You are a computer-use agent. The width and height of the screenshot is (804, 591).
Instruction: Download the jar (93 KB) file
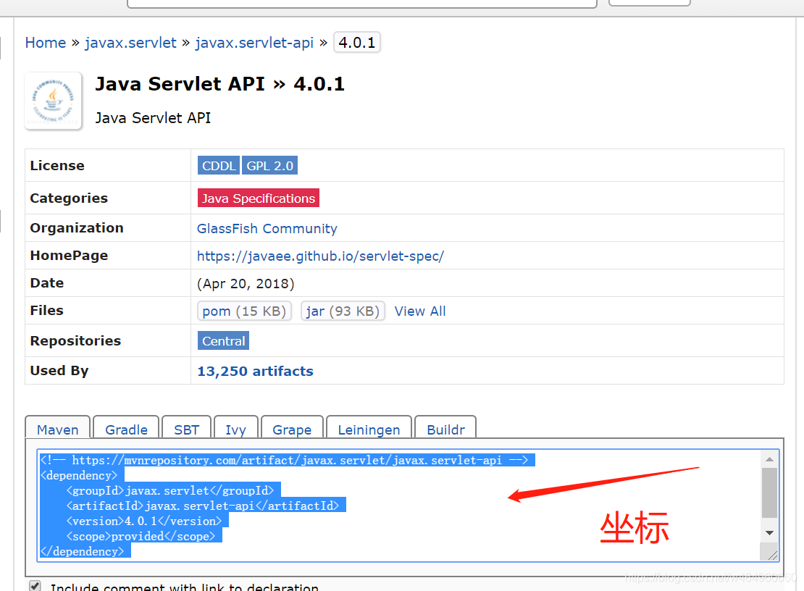click(343, 311)
